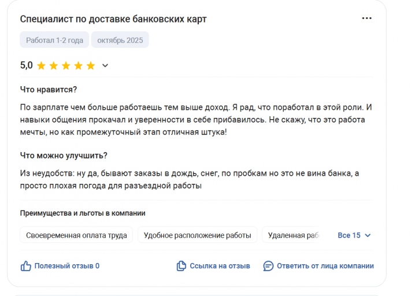Screen dimensions: 419x296
Task: Click the first gold rating star
Action: 41,65
